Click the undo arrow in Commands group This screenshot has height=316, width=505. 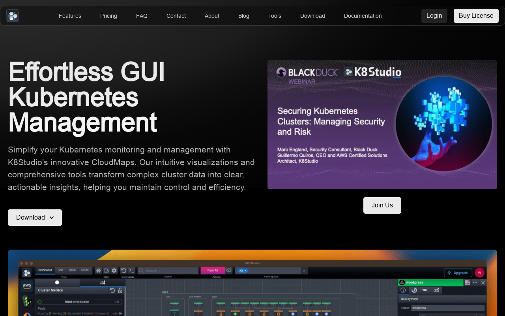124,271
